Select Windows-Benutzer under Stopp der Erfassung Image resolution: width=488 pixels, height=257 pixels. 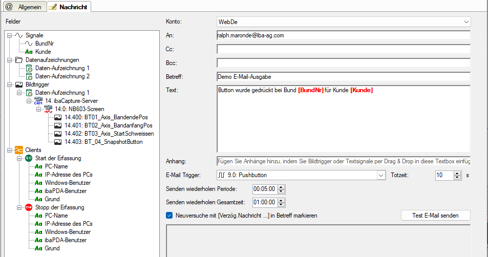click(x=68, y=232)
